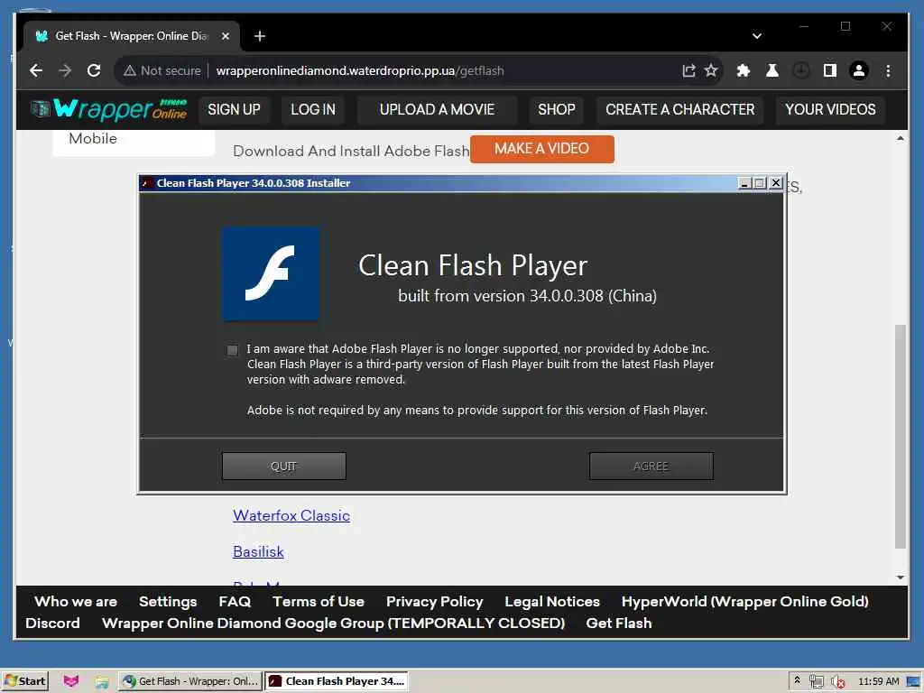The width and height of the screenshot is (924, 693).
Task: Click the SIGN UP menu item
Action: tap(234, 109)
